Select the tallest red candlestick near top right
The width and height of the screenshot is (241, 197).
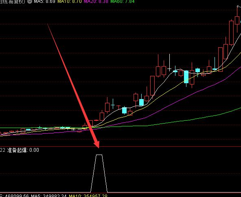tap(232, 33)
